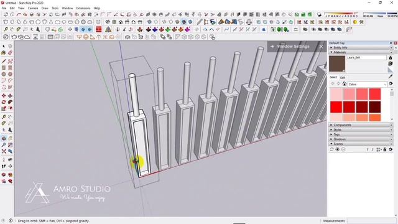
Task: Dismiss the Window Settings banner
Action: pyautogui.click(x=321, y=47)
